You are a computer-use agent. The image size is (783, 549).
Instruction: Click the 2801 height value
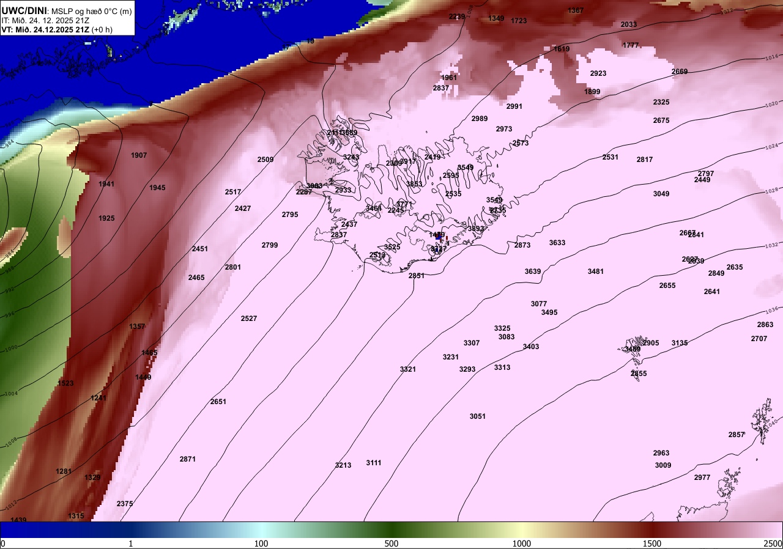click(x=233, y=267)
